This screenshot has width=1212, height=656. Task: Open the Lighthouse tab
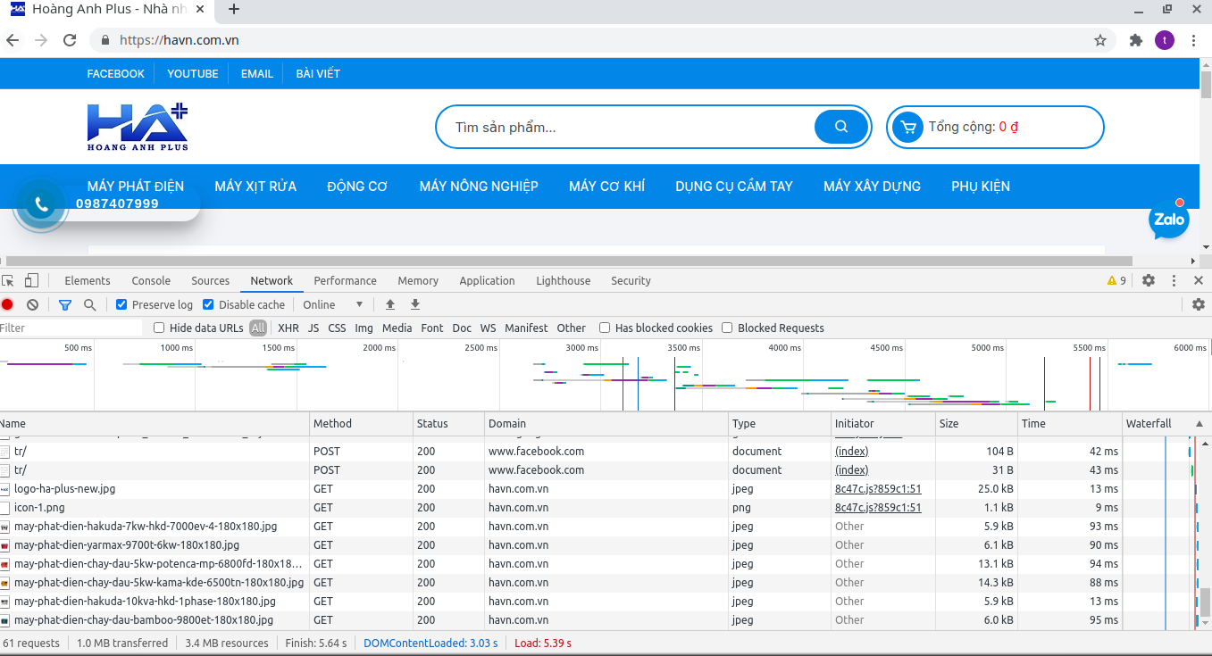(563, 280)
